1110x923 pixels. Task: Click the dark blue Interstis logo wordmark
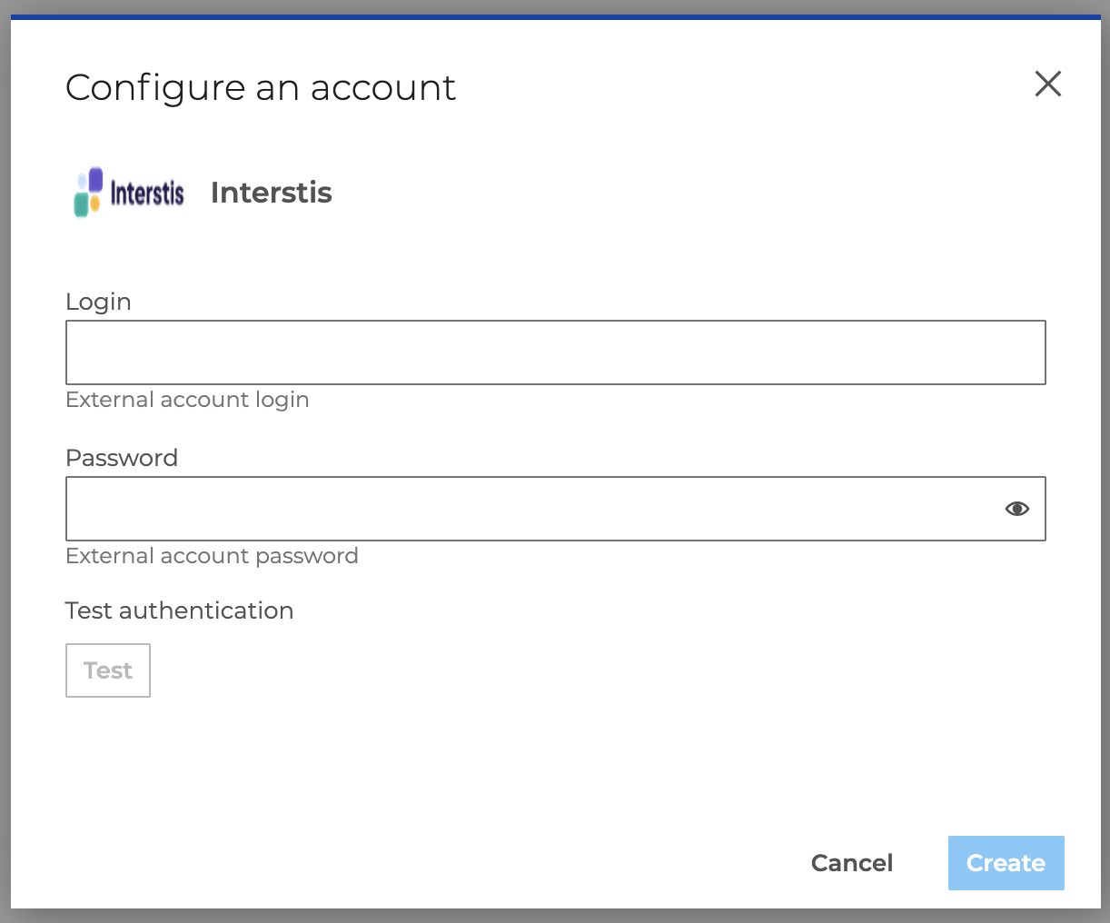[x=147, y=193]
